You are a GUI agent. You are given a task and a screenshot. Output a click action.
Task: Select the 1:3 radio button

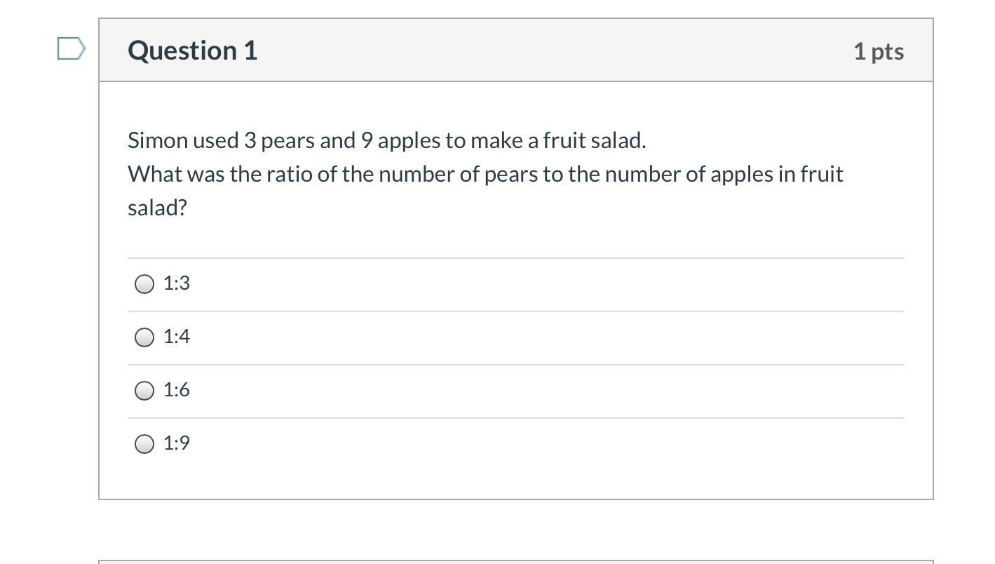[x=144, y=284]
